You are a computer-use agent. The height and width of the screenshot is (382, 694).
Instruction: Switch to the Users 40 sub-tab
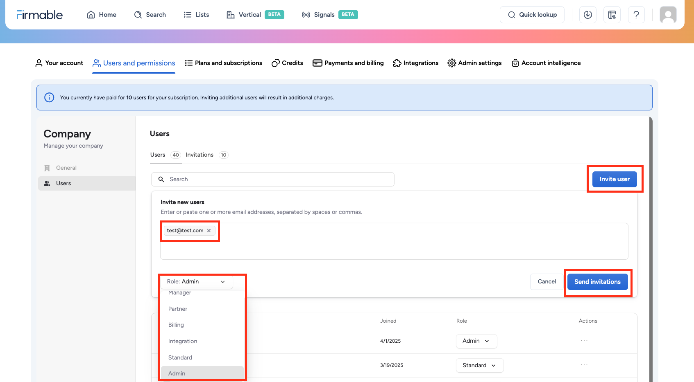point(166,155)
